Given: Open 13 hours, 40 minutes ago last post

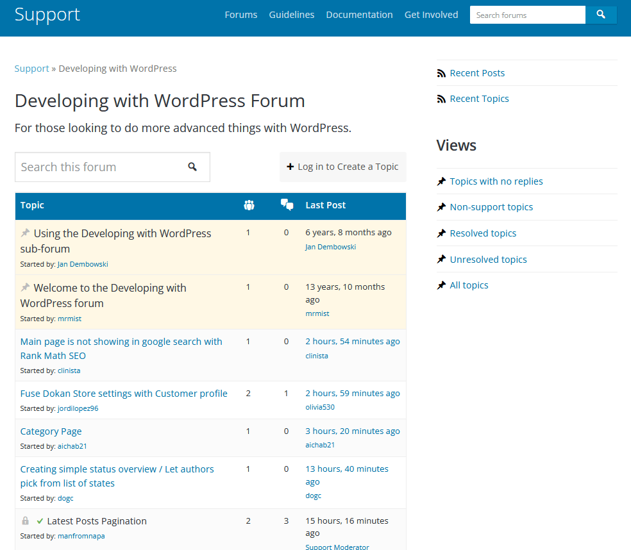Looking at the screenshot, I should tap(347, 475).
